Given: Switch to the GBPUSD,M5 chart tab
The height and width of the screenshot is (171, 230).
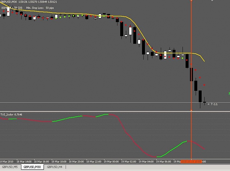Looking at the screenshot, I should [x=10, y=167].
